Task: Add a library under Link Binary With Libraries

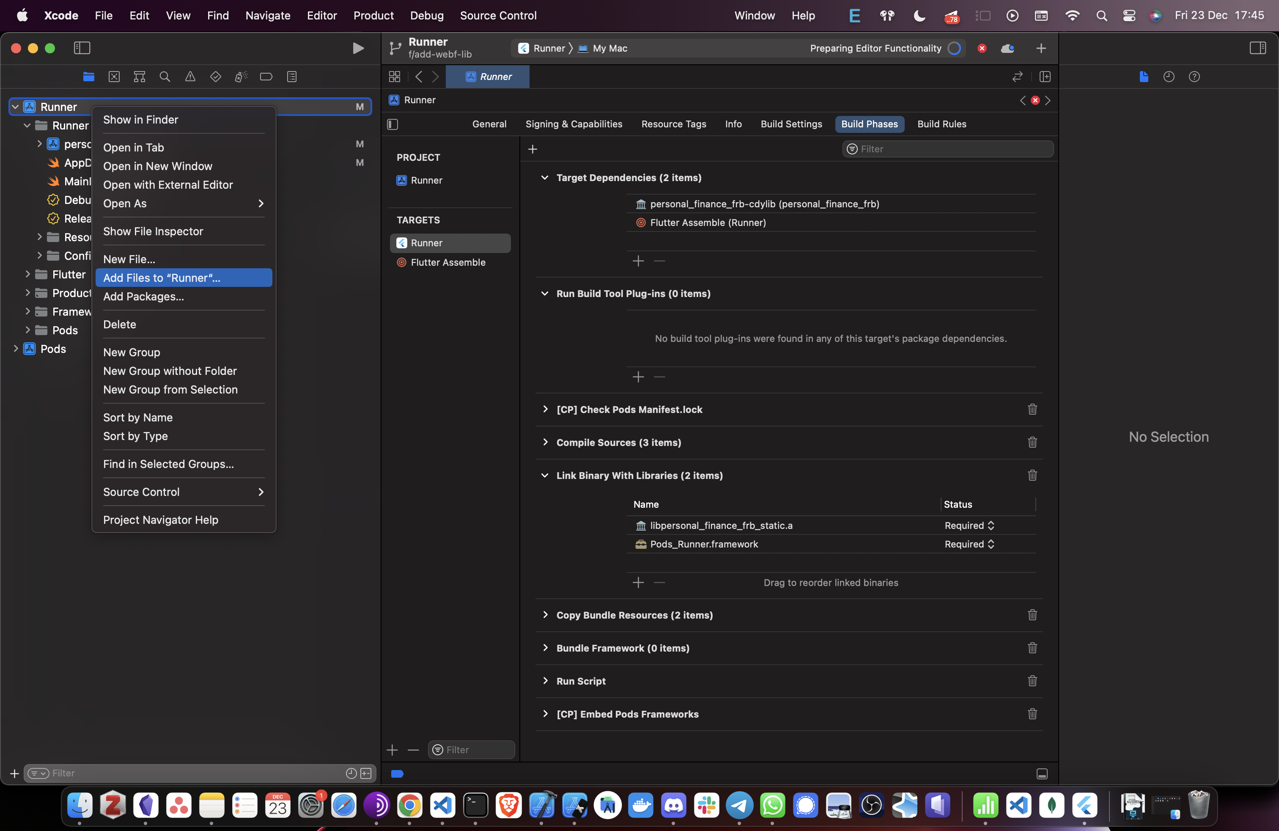Action: click(638, 583)
